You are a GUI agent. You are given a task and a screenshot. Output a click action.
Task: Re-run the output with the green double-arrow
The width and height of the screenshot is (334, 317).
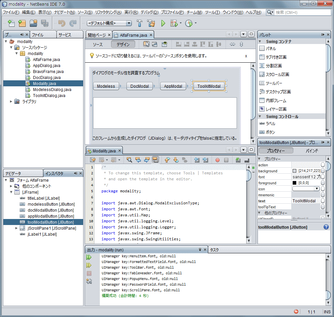(x=89, y=257)
